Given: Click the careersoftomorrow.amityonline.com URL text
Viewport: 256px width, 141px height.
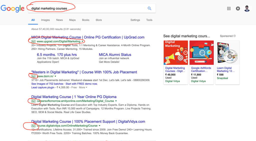Looking at the screenshot, I should pyautogui.click(x=75, y=101).
